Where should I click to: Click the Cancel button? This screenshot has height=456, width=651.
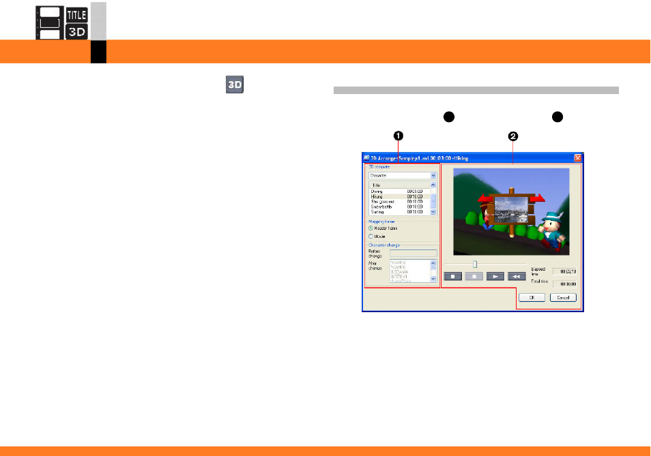click(563, 298)
